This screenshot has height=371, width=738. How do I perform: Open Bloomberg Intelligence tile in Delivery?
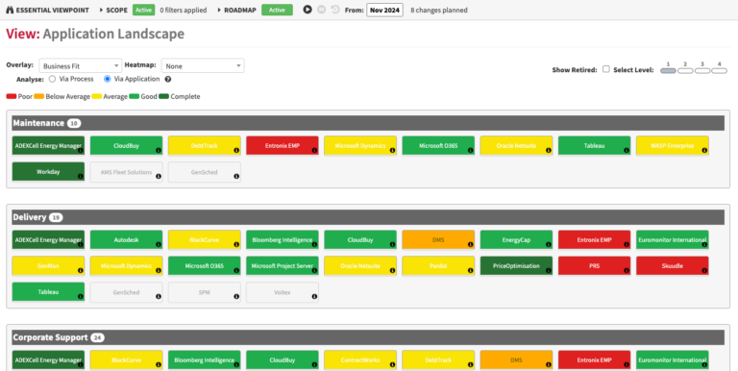[x=283, y=239]
